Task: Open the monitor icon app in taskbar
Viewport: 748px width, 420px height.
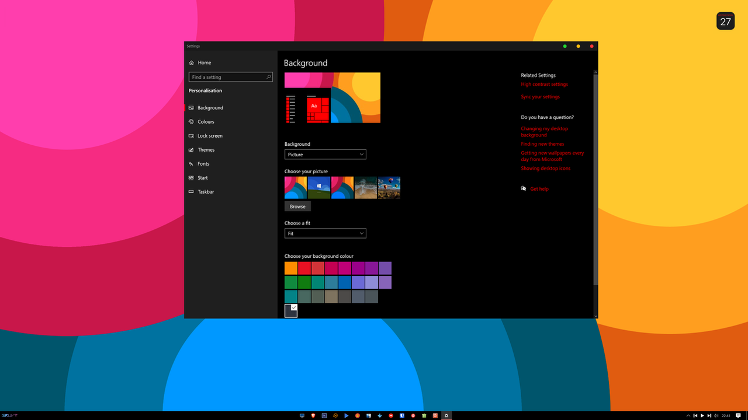Action: coord(302,415)
